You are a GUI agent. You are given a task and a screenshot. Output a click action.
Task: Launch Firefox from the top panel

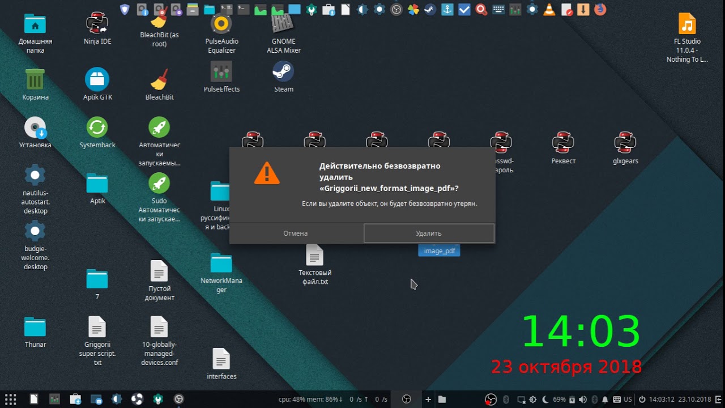pos(600,9)
